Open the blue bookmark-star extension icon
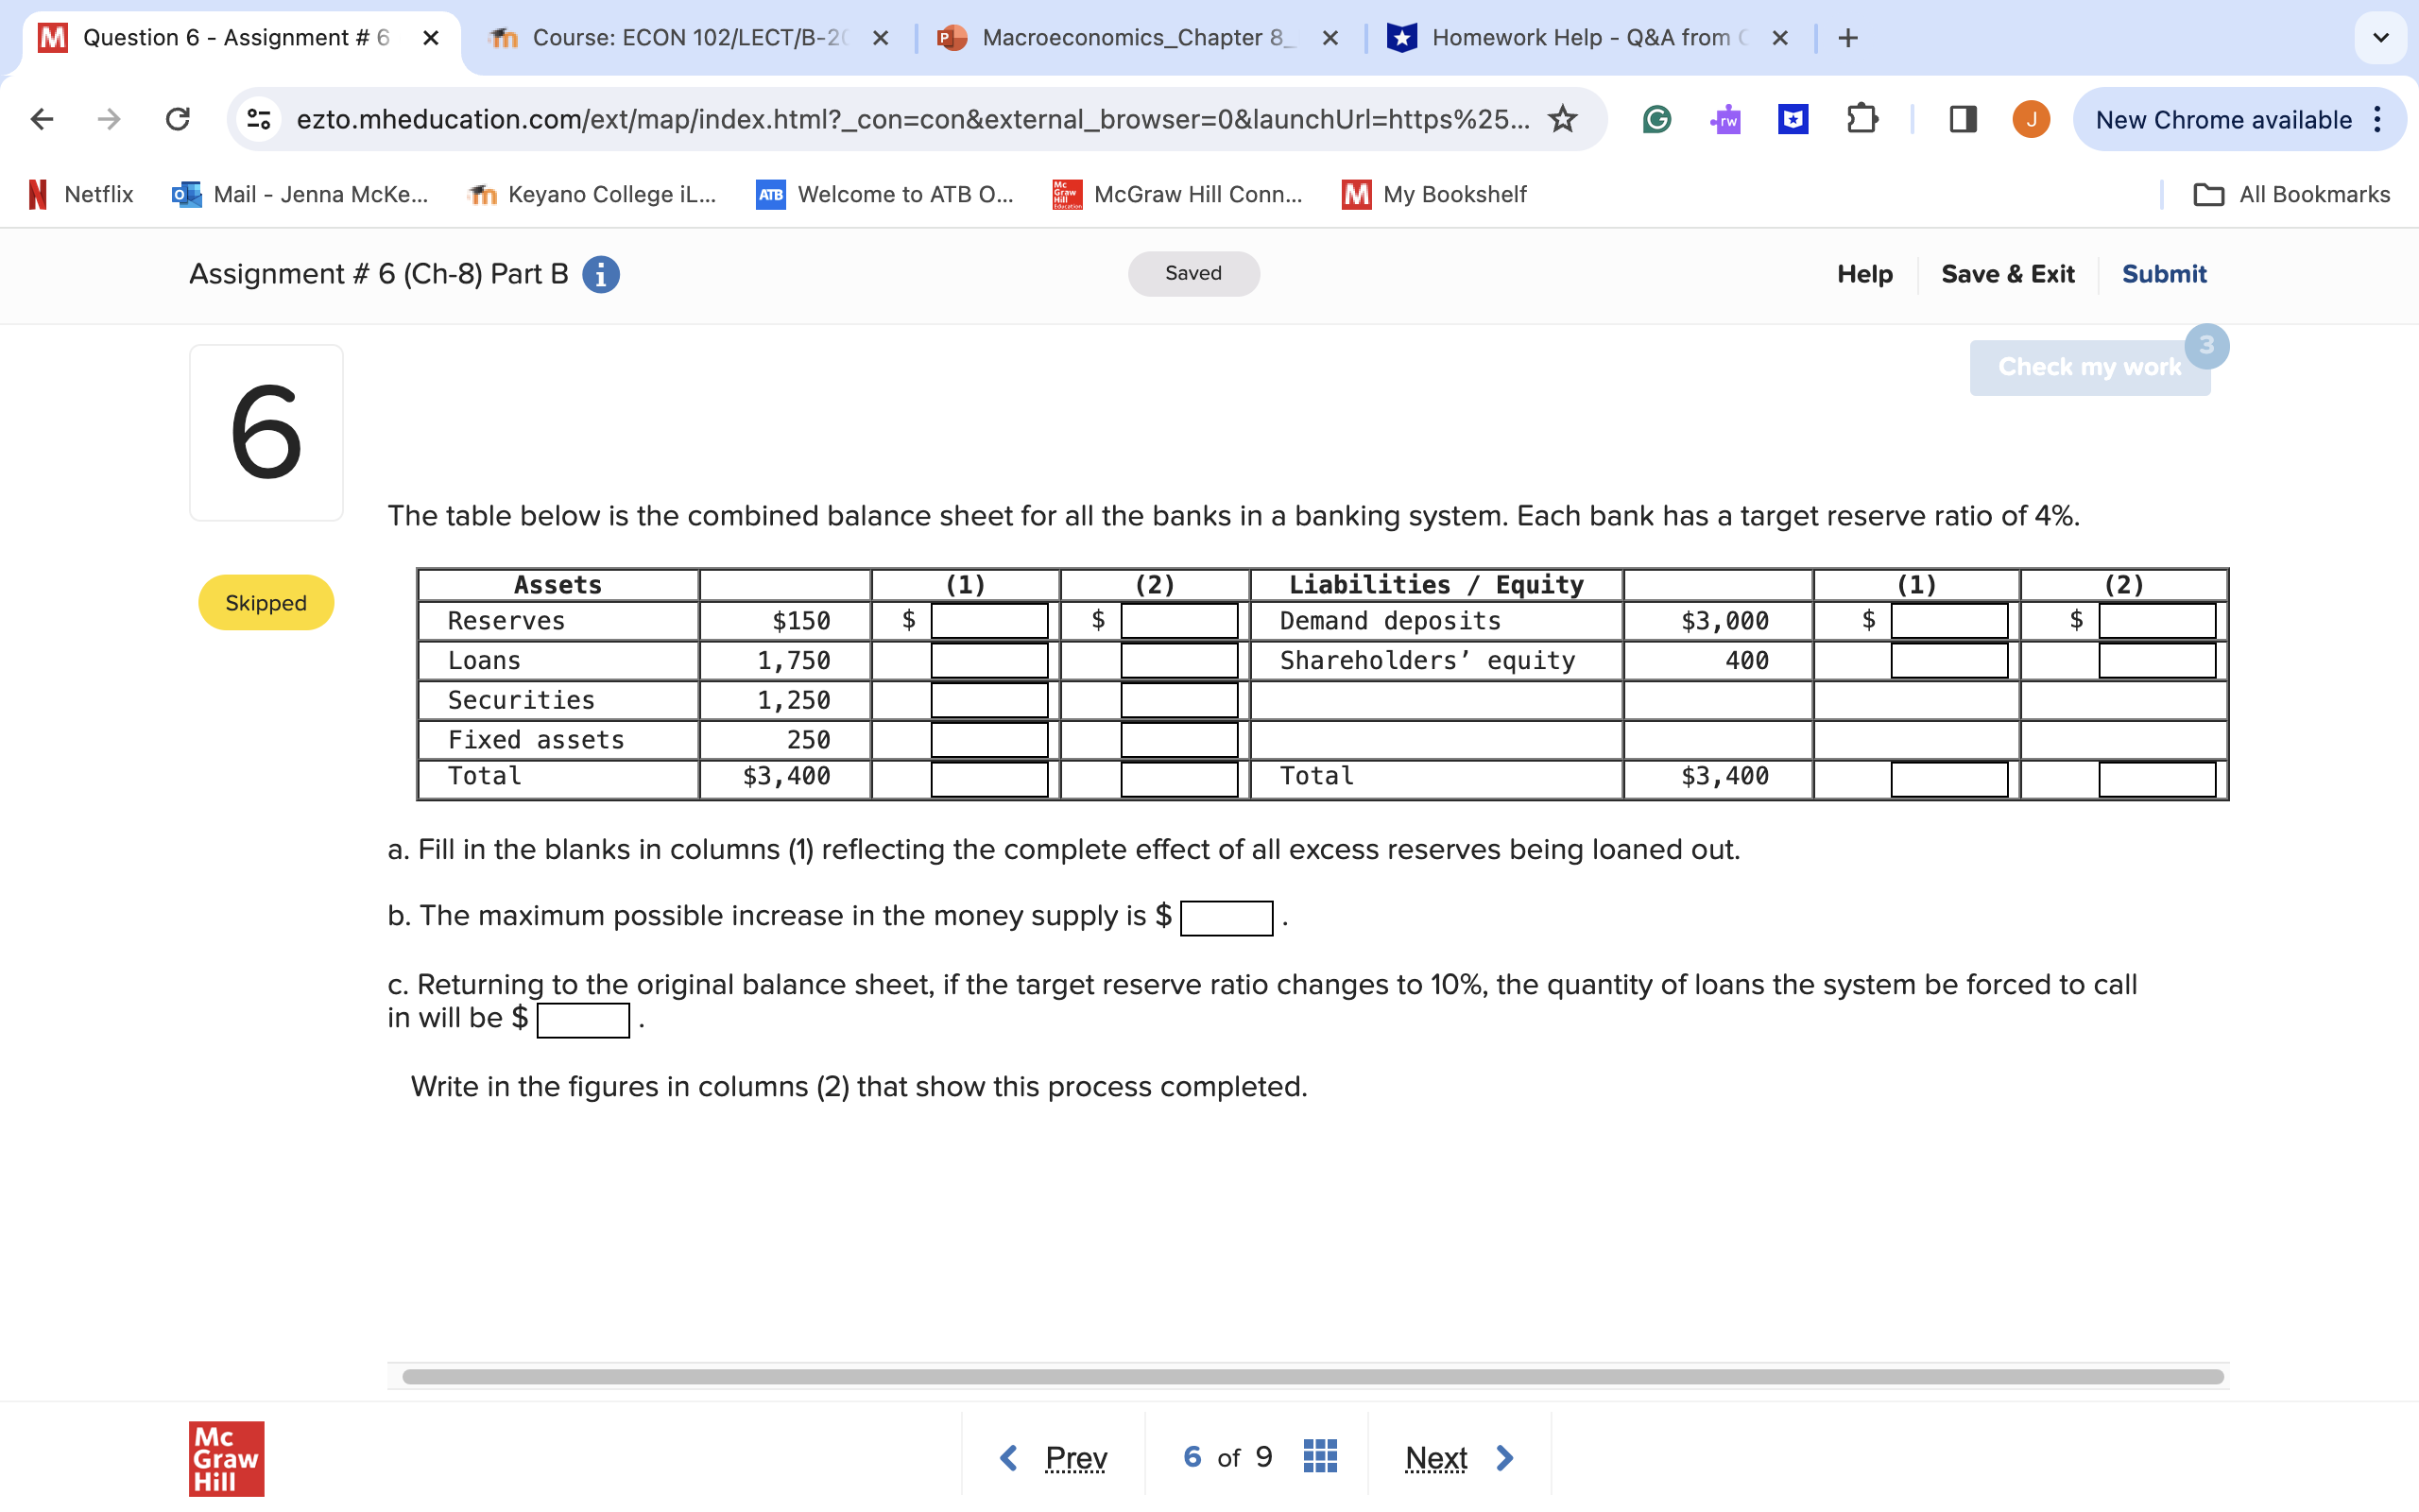Viewport: 2419px width, 1512px height. point(1792,118)
